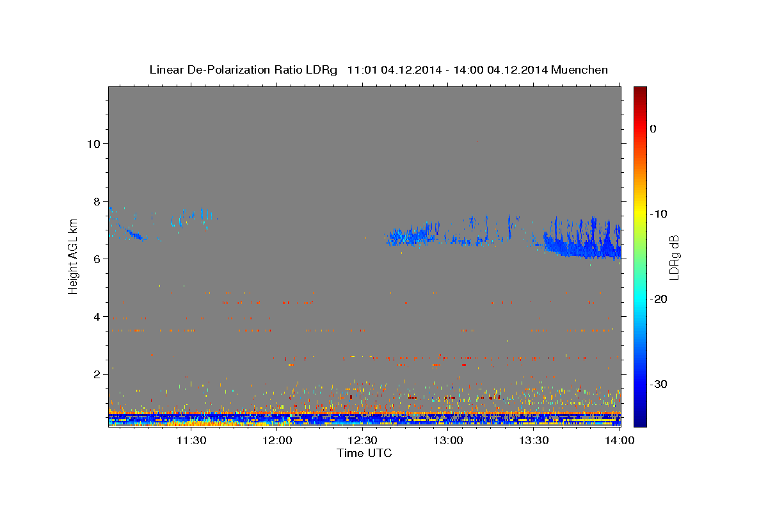This screenshot has height=512, width=768.
Task: Click the 14:00 time tick label
Action: [620, 440]
